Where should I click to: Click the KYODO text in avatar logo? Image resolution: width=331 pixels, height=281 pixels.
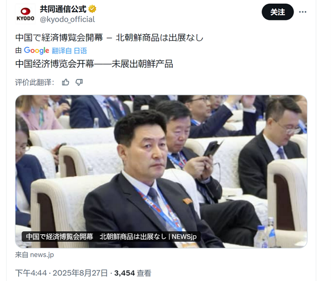pyautogui.click(x=25, y=18)
